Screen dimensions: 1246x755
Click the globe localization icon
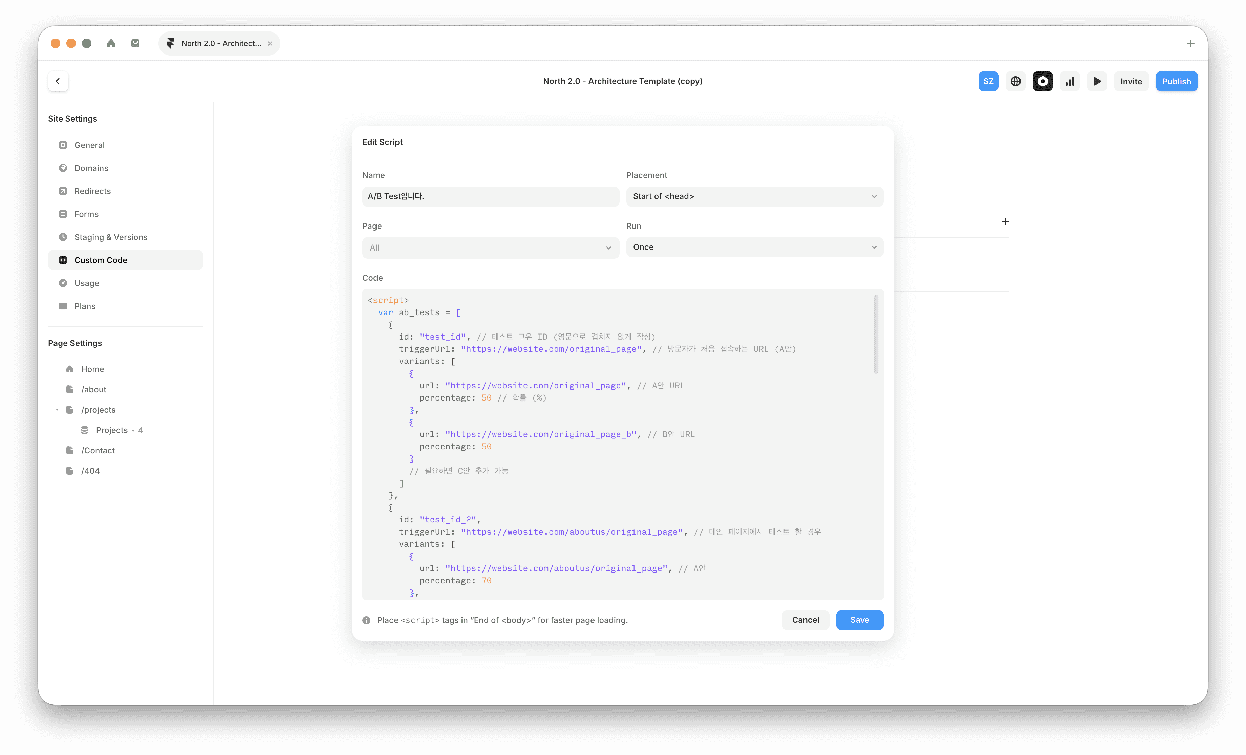(x=1015, y=81)
